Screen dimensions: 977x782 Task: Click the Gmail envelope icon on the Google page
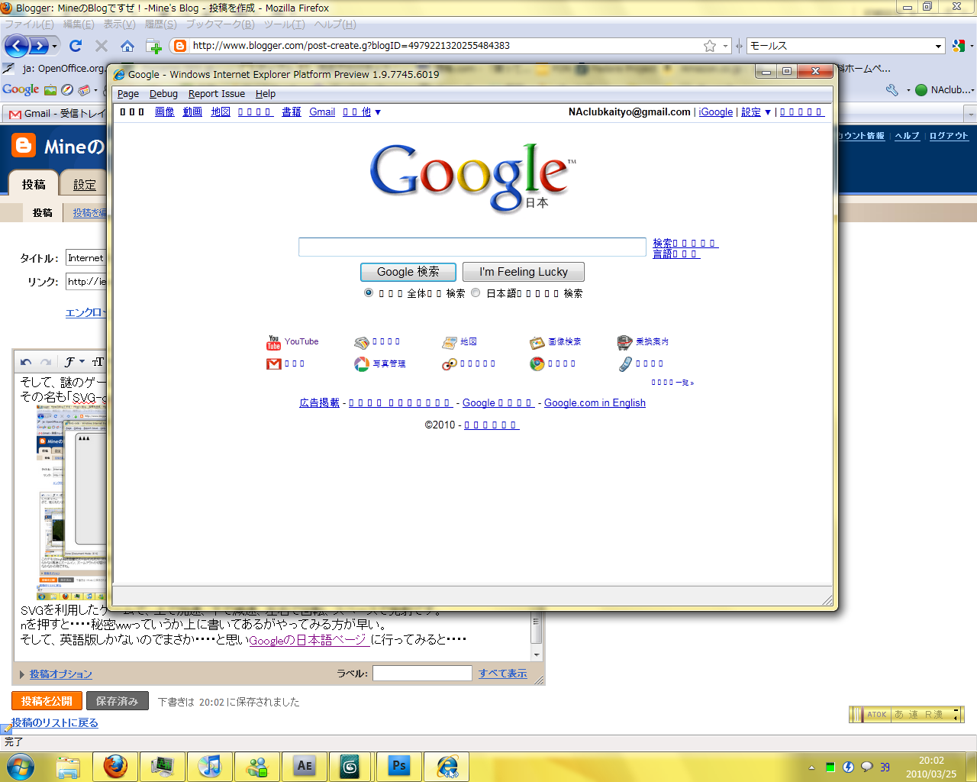pyautogui.click(x=274, y=364)
